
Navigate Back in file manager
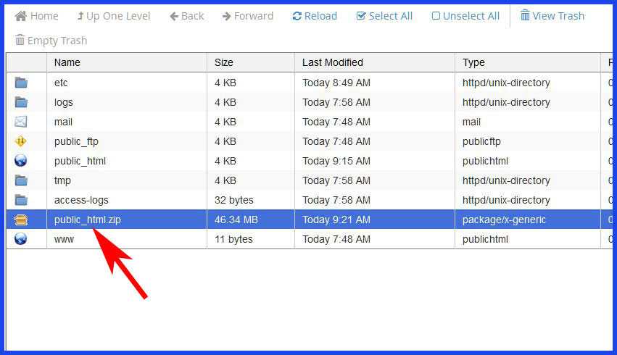click(x=187, y=16)
